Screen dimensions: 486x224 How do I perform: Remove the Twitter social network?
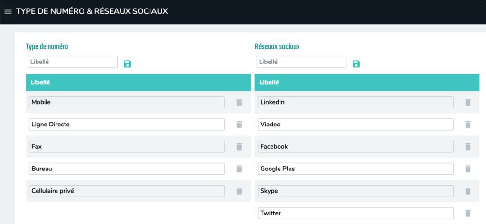(468, 213)
